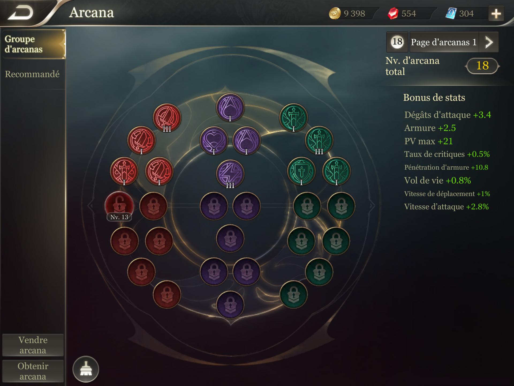Open the Page d'arcanas 1 selector
Screen dimensions: 514x386
[444, 42]
